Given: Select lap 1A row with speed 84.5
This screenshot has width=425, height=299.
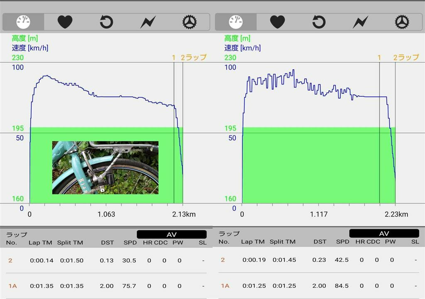Looking at the screenshot, I should click(x=319, y=286).
